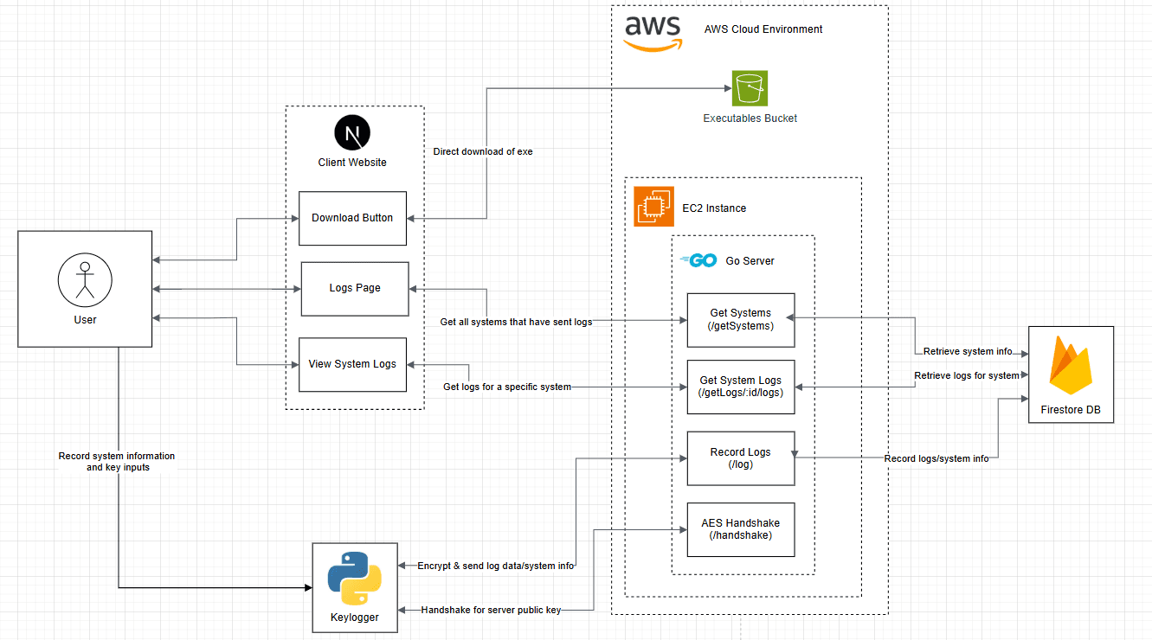Image resolution: width=1152 pixels, height=640 pixels.
Task: Select the AES Handshake endpoint box
Action: [741, 529]
